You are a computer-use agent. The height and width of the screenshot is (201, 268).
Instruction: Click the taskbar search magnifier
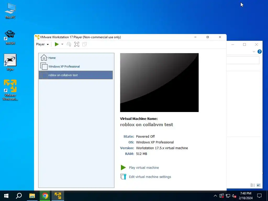tap(19, 196)
